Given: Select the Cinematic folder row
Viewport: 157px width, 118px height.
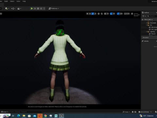Looking at the screenshot, I should coord(149,23).
